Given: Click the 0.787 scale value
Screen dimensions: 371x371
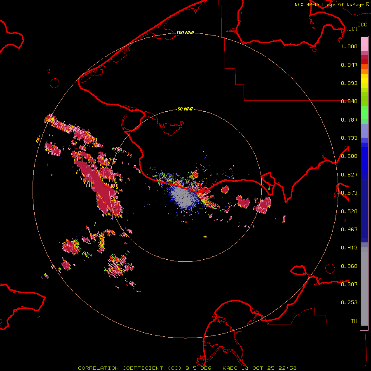Looking at the screenshot, I should click(349, 120).
